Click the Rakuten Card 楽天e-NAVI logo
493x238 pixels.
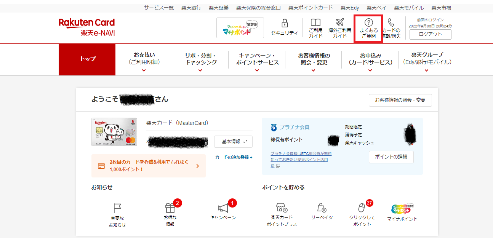87,27
